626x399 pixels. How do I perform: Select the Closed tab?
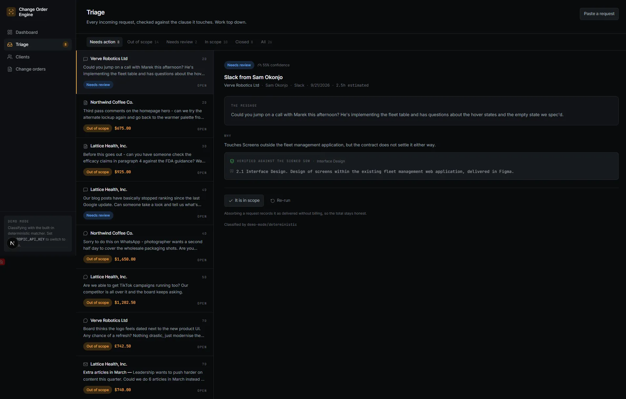coord(244,42)
